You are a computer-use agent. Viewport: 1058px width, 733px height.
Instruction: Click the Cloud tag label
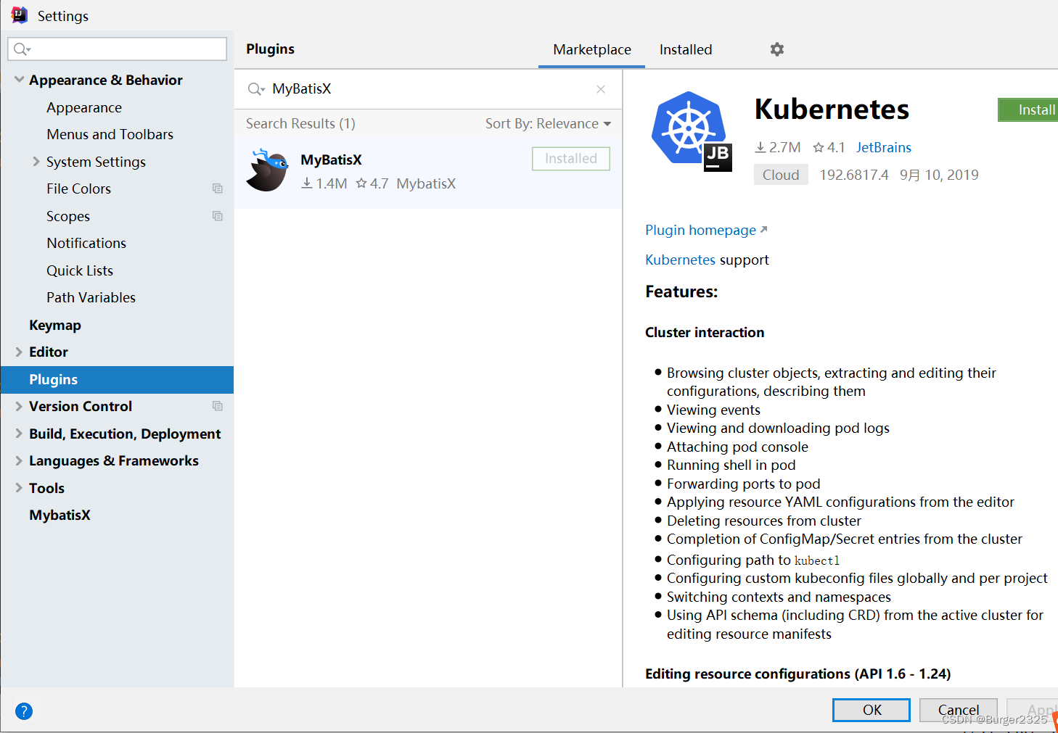click(x=781, y=175)
